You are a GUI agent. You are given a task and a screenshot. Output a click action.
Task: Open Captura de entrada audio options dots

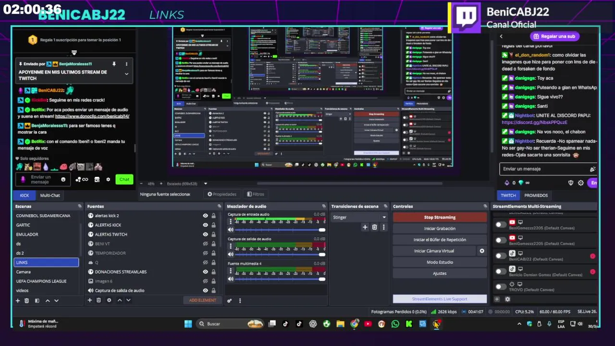point(231,222)
